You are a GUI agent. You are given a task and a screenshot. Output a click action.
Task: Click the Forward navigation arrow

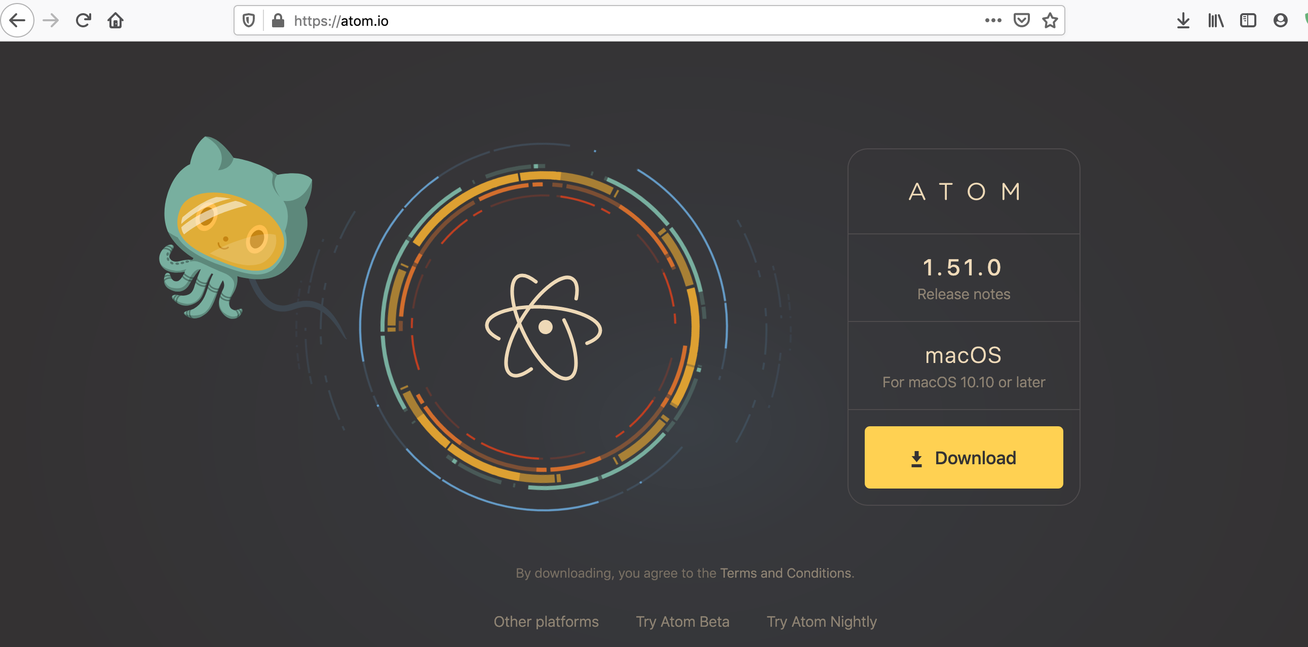(x=51, y=20)
